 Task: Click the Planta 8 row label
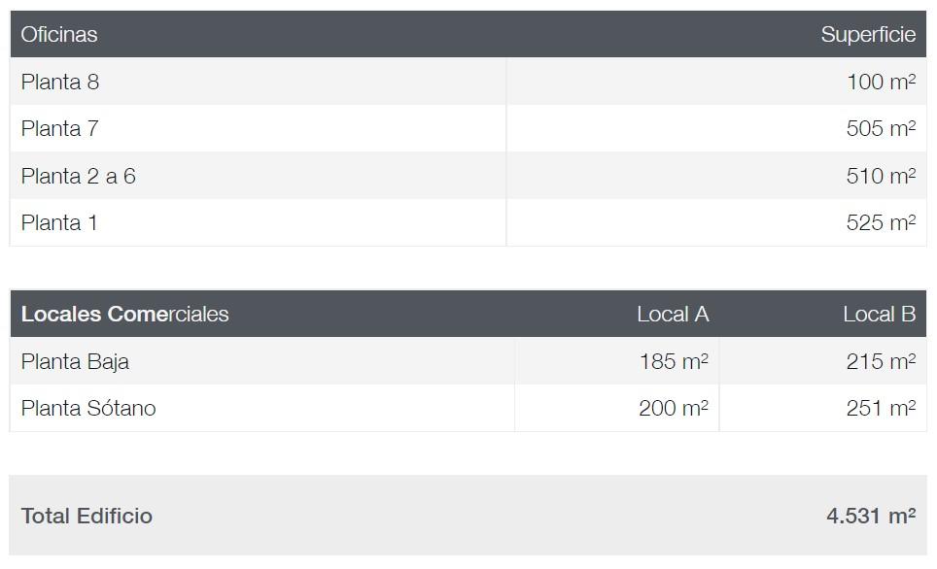pyautogui.click(x=60, y=82)
